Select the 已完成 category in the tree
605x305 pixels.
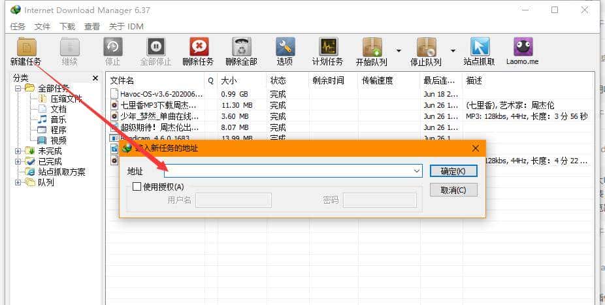click(50, 161)
